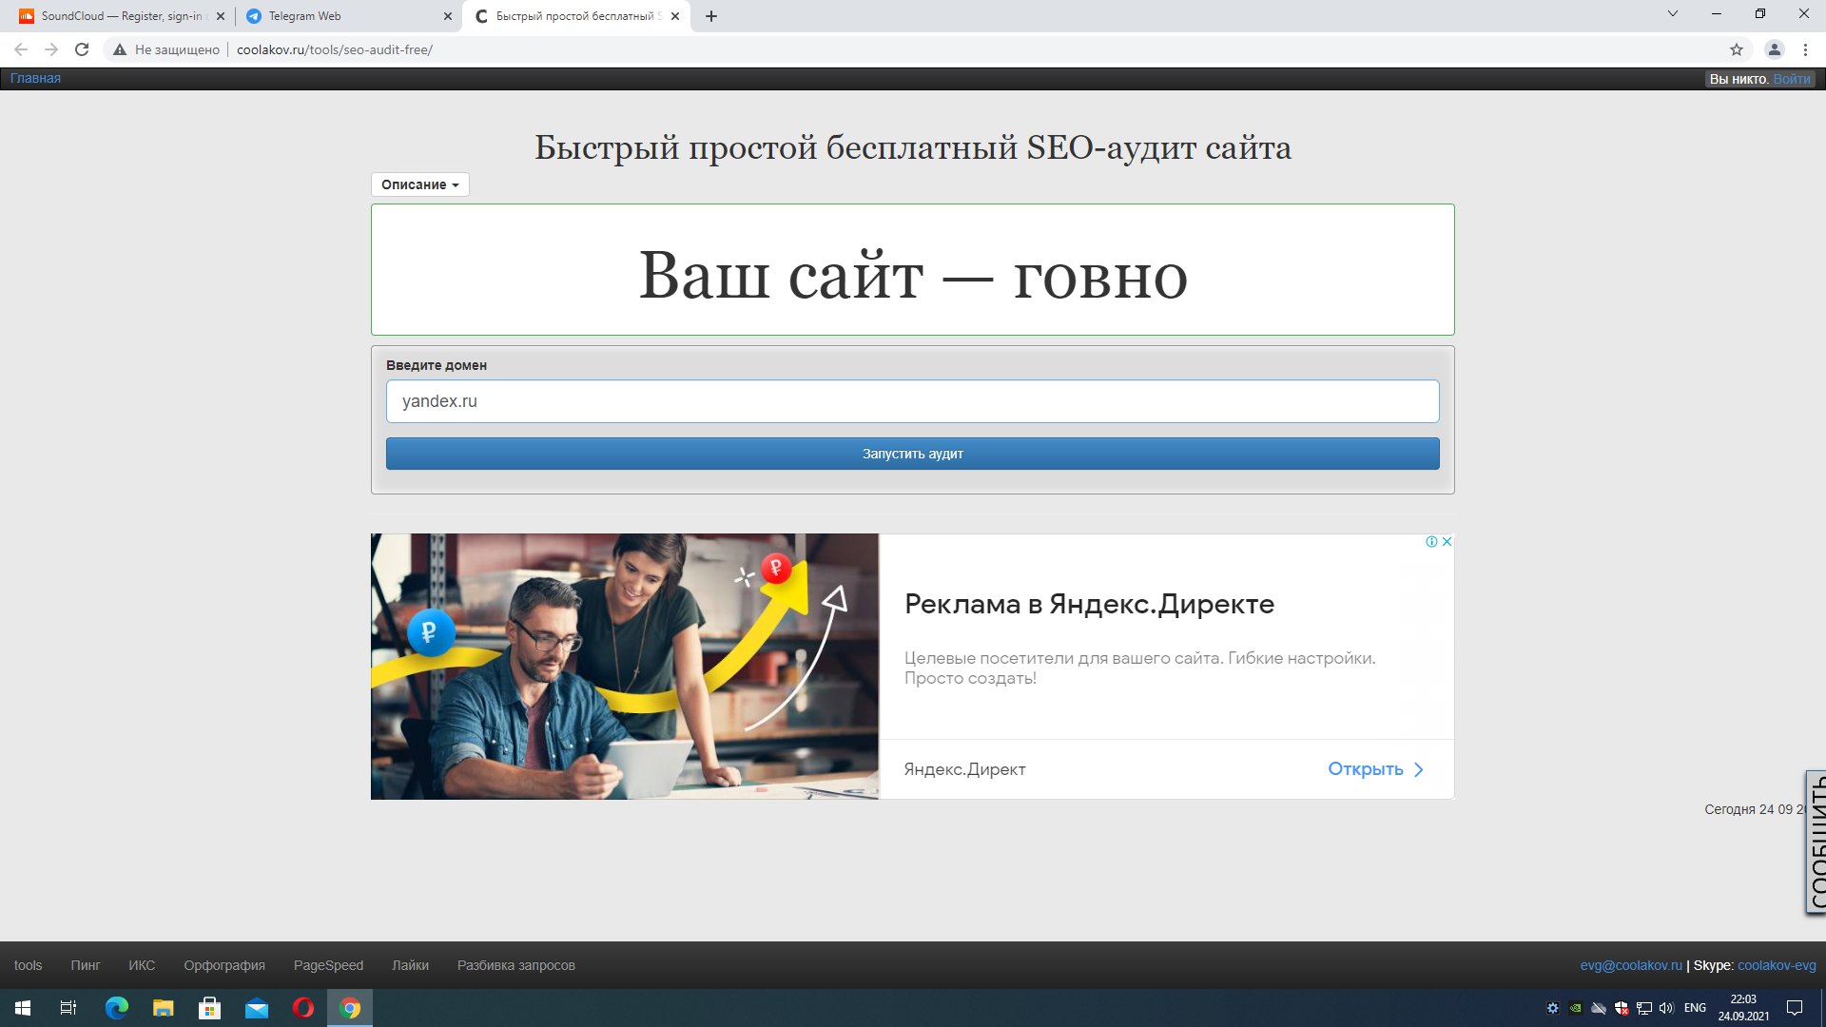Viewport: 1826px width, 1027px height.
Task: Open Task View on the taskbar
Action: click(68, 1008)
